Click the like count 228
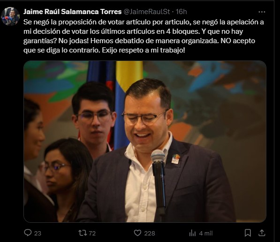The width and height of the screenshot is (280, 242). [x=150, y=233]
